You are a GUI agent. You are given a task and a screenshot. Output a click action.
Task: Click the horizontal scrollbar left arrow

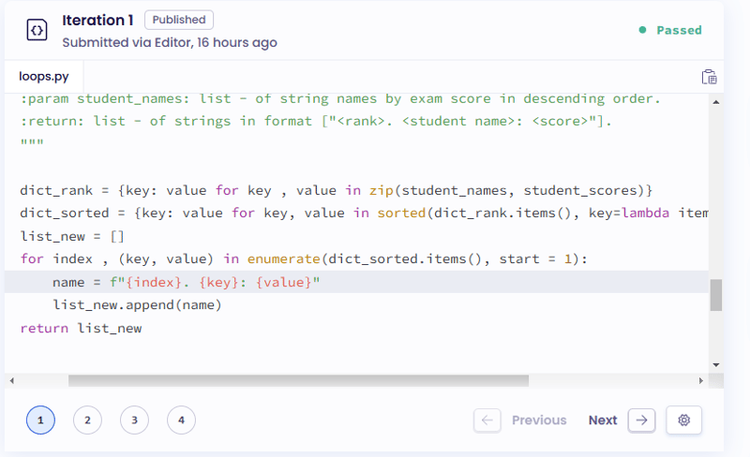[12, 381]
